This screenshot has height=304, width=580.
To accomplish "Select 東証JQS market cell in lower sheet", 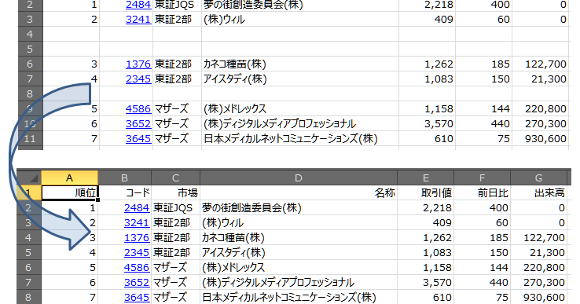I will pos(176,208).
